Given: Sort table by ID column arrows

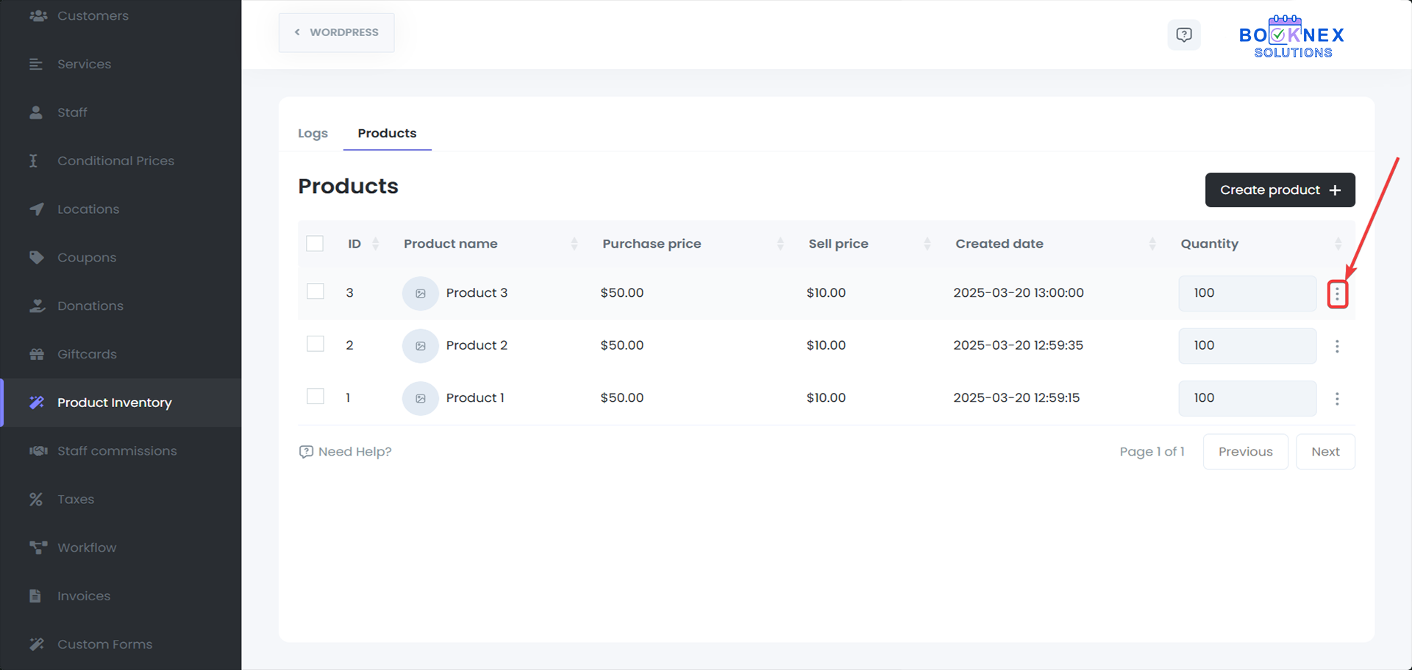Looking at the screenshot, I should point(376,244).
